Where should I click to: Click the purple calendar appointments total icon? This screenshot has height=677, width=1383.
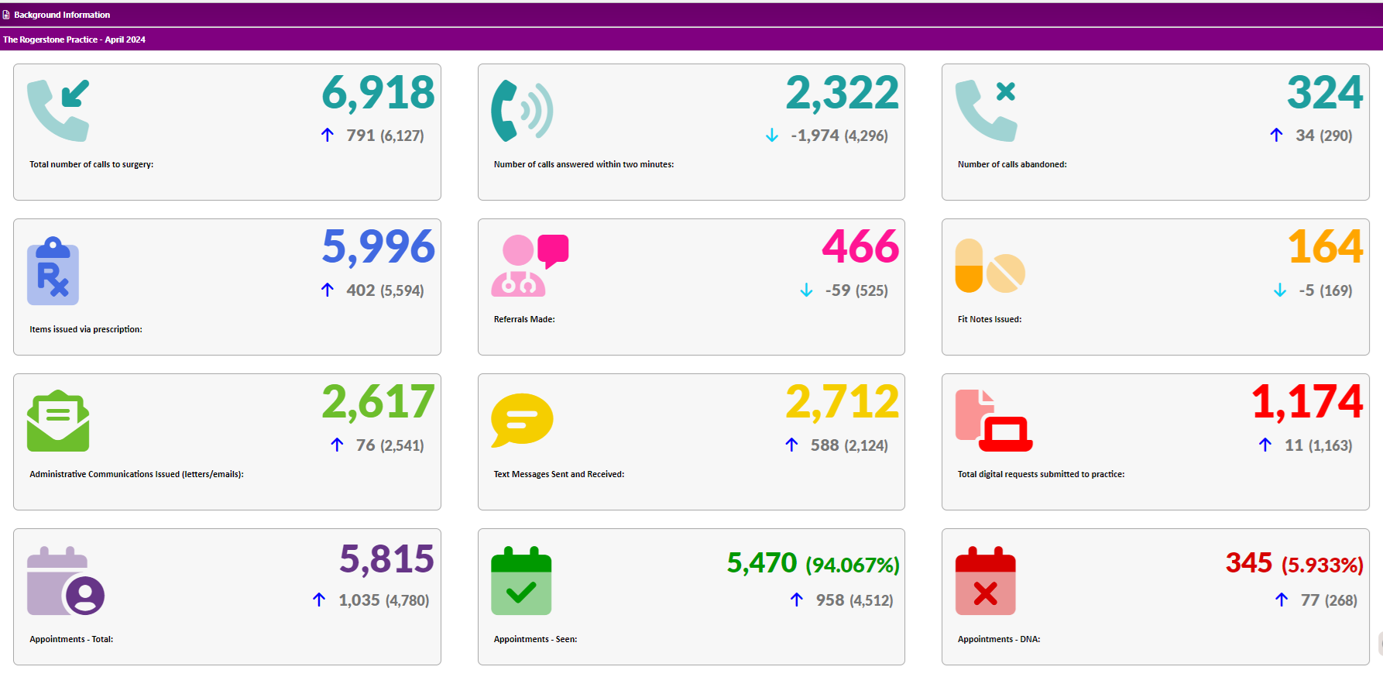(66, 581)
